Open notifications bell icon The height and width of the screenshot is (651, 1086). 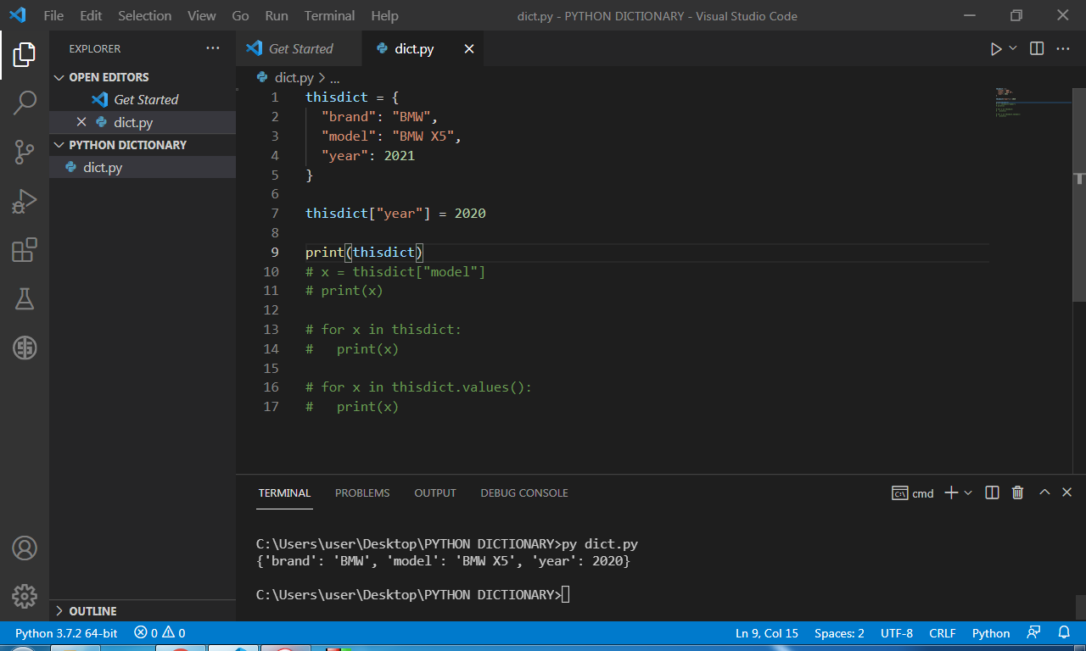1064,632
